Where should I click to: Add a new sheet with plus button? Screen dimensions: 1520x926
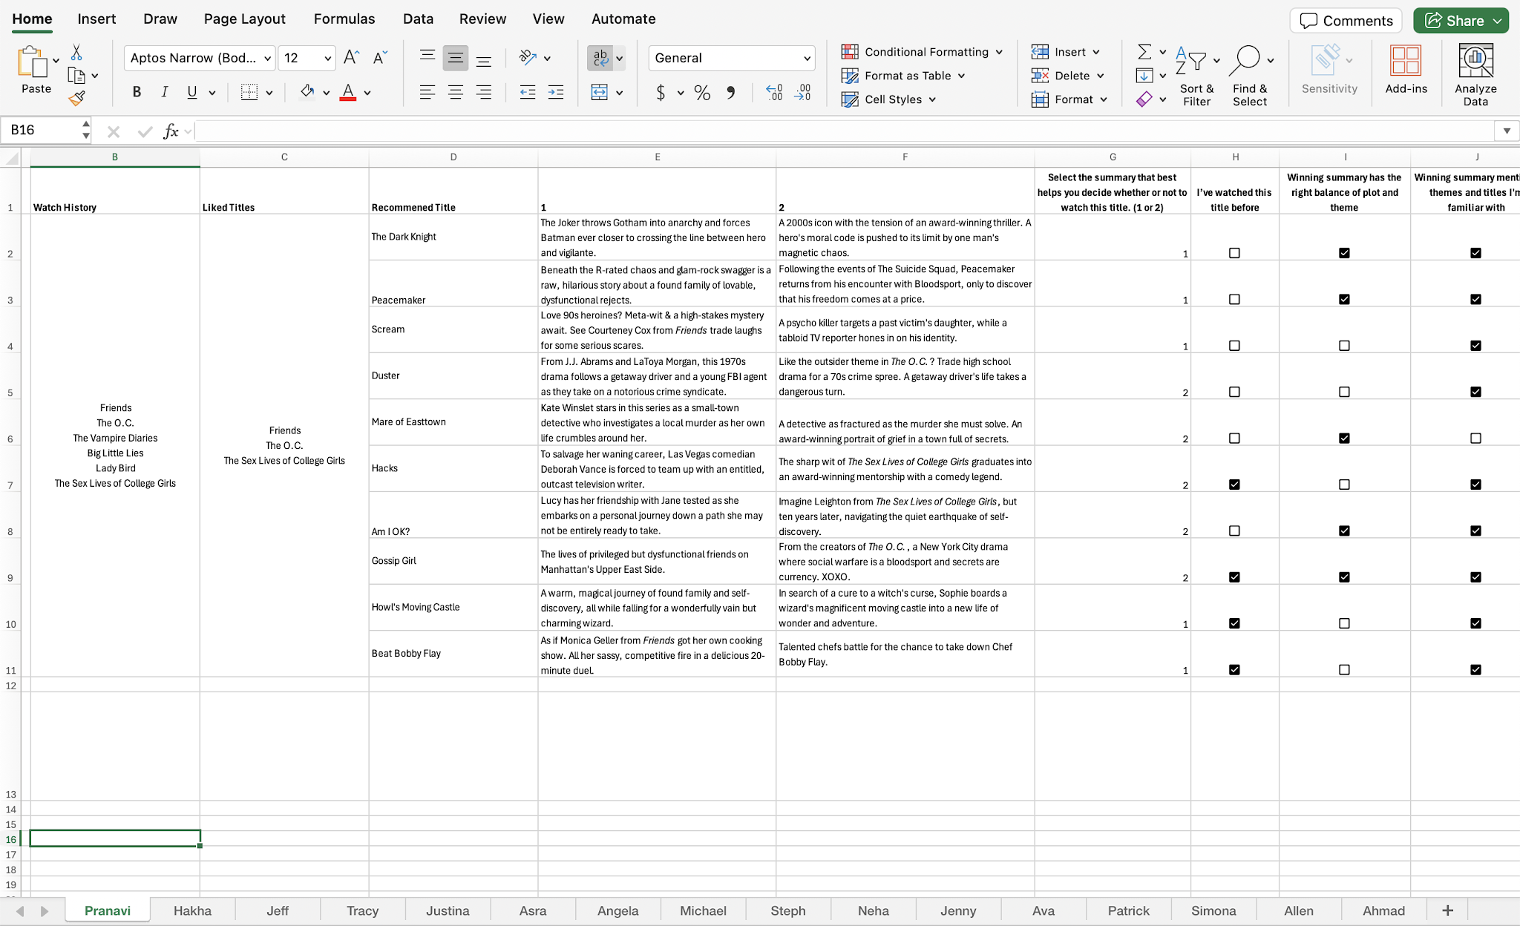point(1447,910)
